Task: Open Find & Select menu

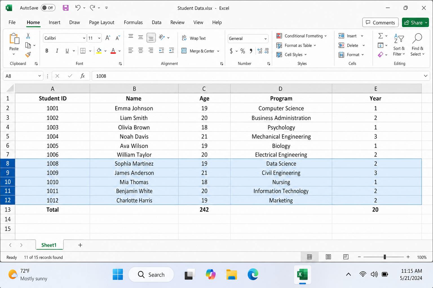Action: pyautogui.click(x=417, y=45)
